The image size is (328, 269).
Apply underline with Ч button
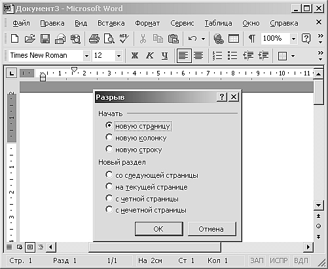pos(165,56)
